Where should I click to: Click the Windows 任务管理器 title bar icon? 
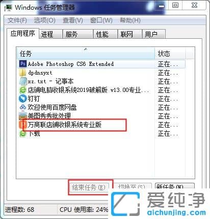(x=9, y=8)
